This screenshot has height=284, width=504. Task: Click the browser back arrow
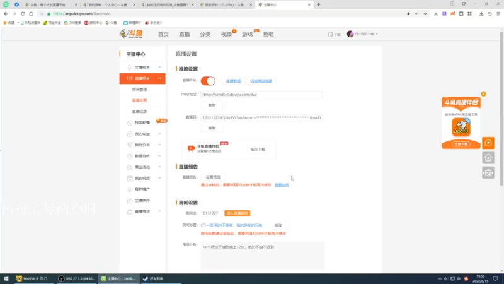coord(6,14)
